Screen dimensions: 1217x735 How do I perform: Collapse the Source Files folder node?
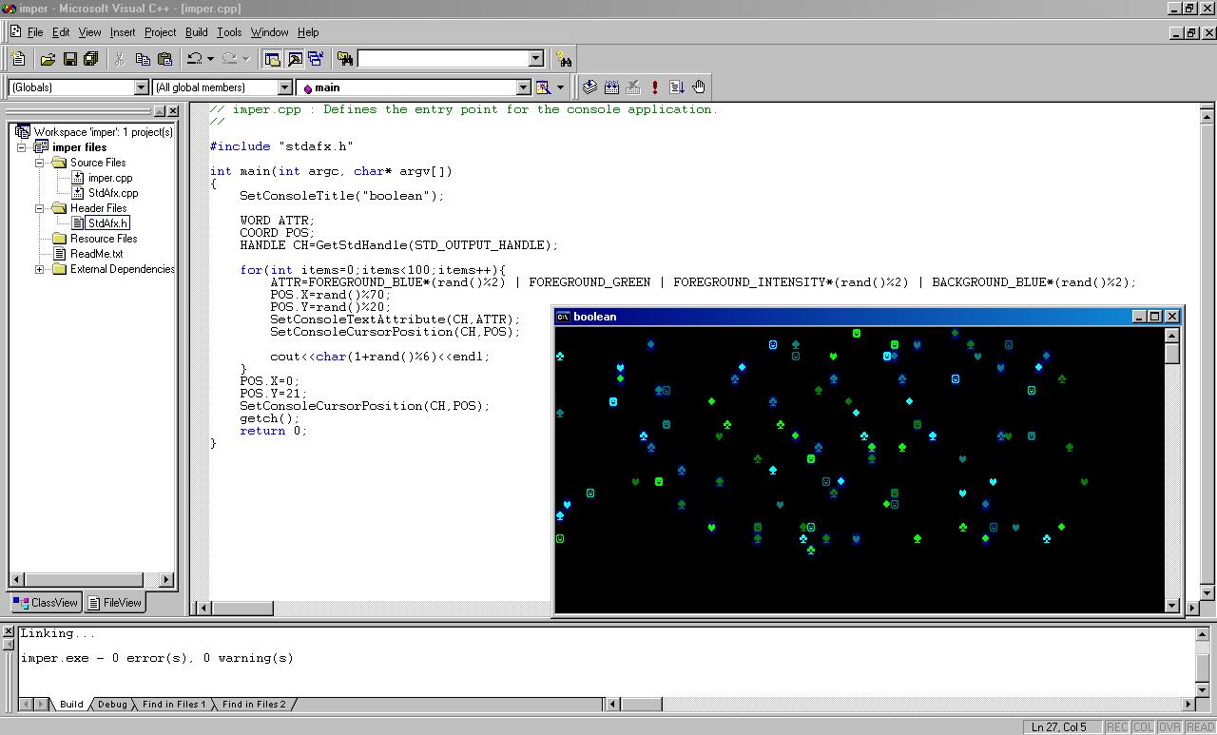click(x=41, y=163)
